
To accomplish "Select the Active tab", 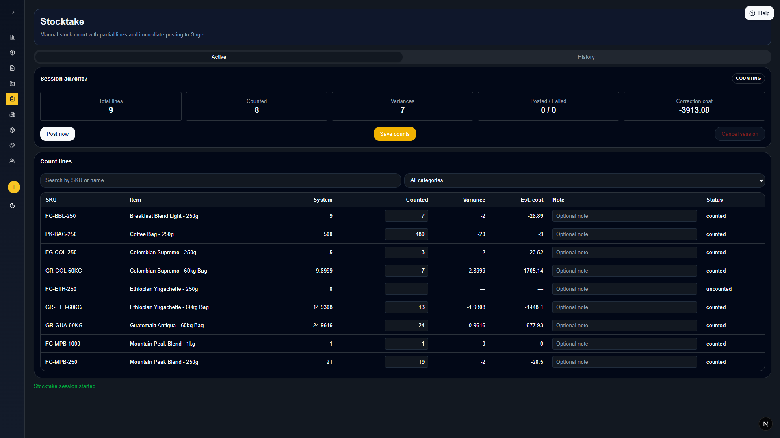I will coord(219,57).
